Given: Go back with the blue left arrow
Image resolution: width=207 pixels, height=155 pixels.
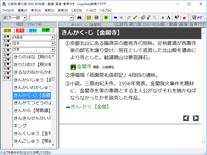Looking at the screenshot, I should [116, 18].
